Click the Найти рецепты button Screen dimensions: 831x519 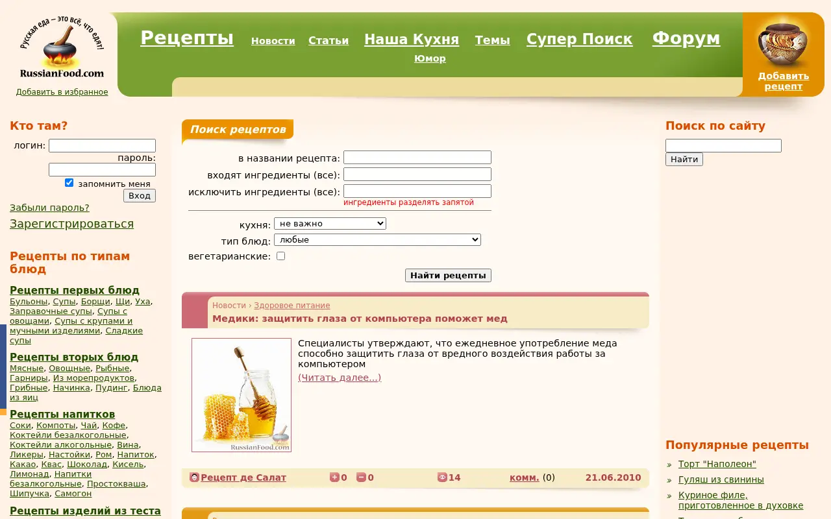click(448, 276)
